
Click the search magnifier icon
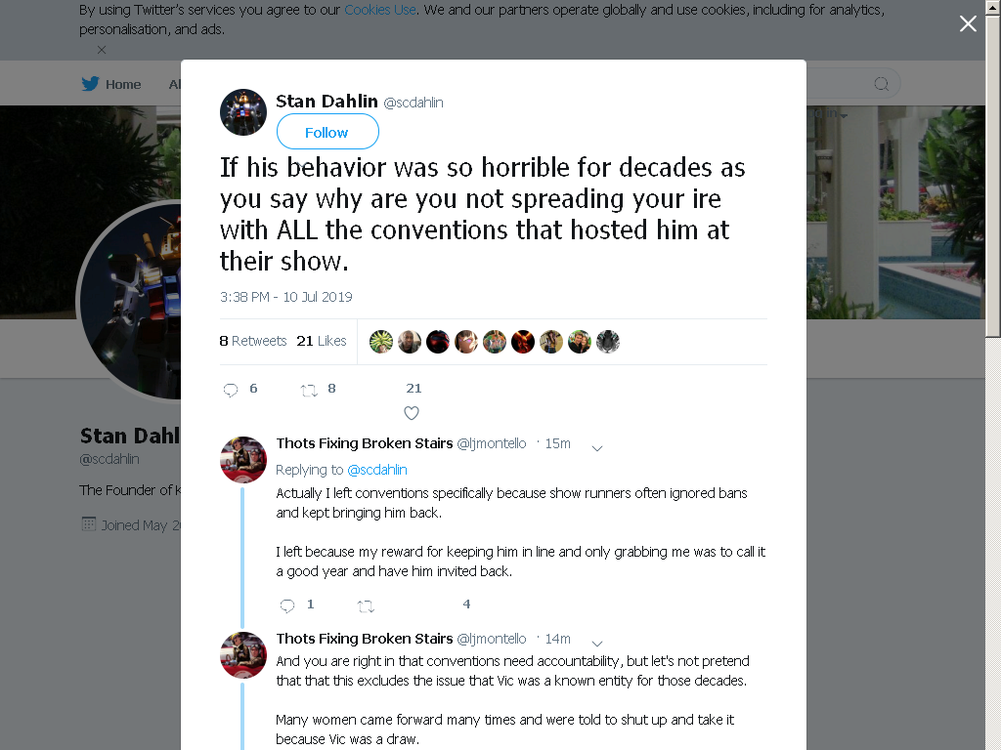pyautogui.click(x=881, y=84)
